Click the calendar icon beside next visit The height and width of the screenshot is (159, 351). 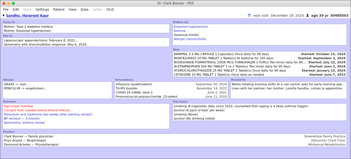pos(249,16)
